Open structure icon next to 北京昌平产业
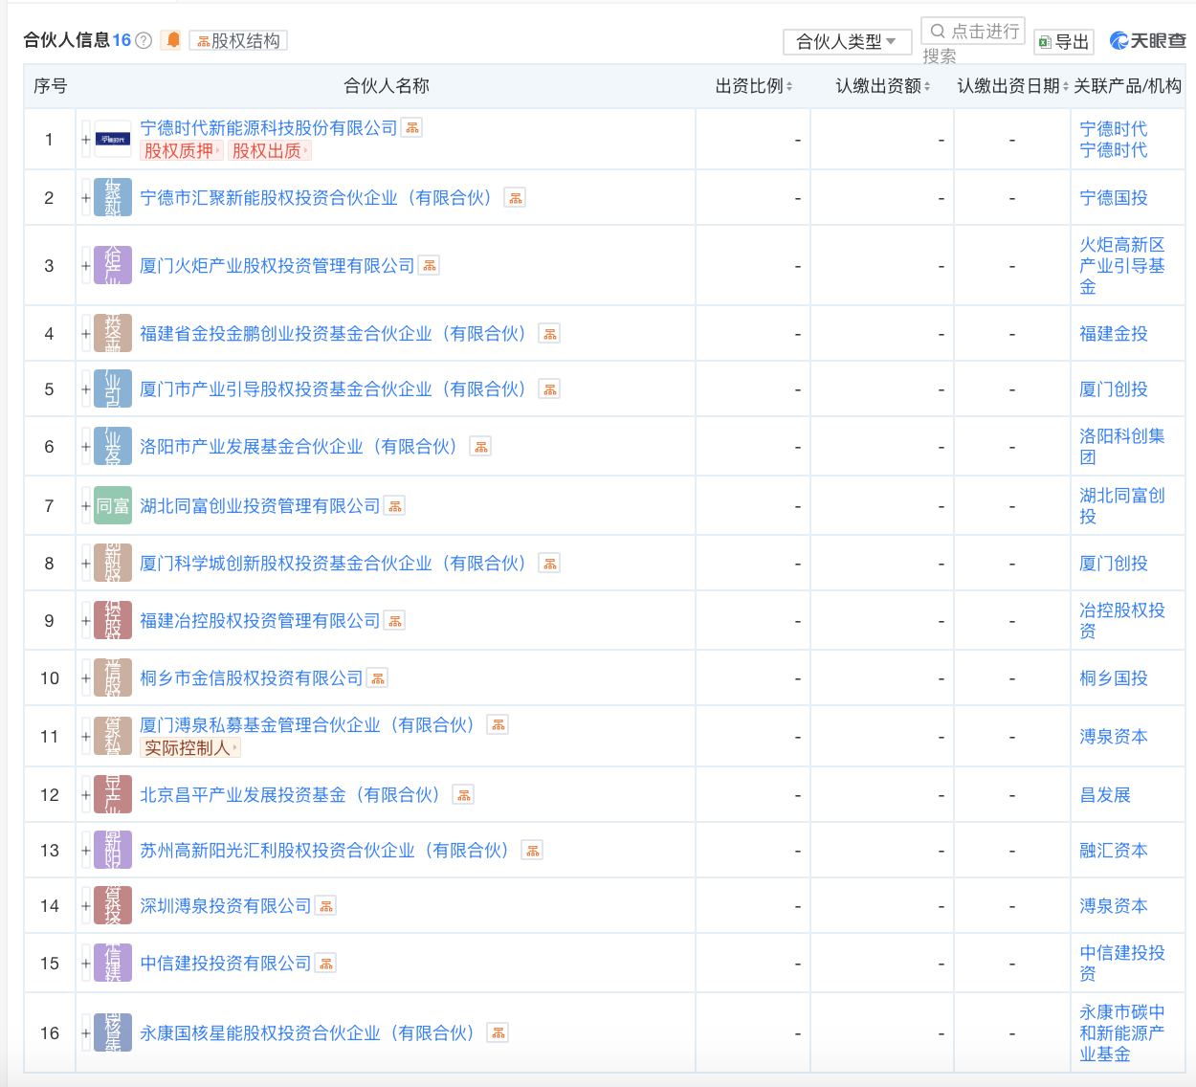 click(x=463, y=795)
